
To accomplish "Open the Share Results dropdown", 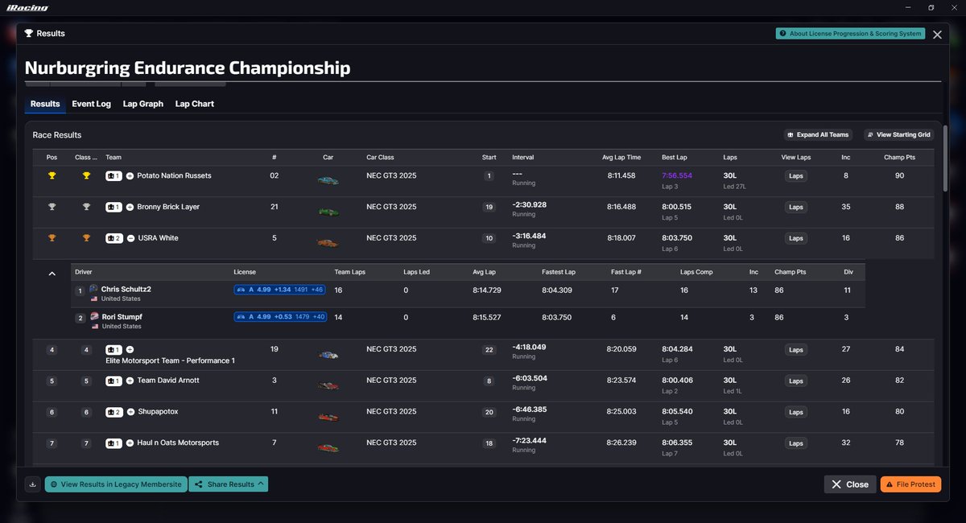I will (229, 484).
